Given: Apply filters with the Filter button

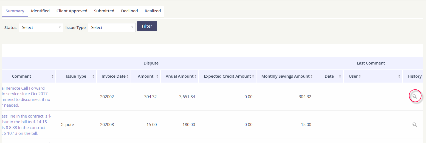Looking at the screenshot, I should point(147,26).
